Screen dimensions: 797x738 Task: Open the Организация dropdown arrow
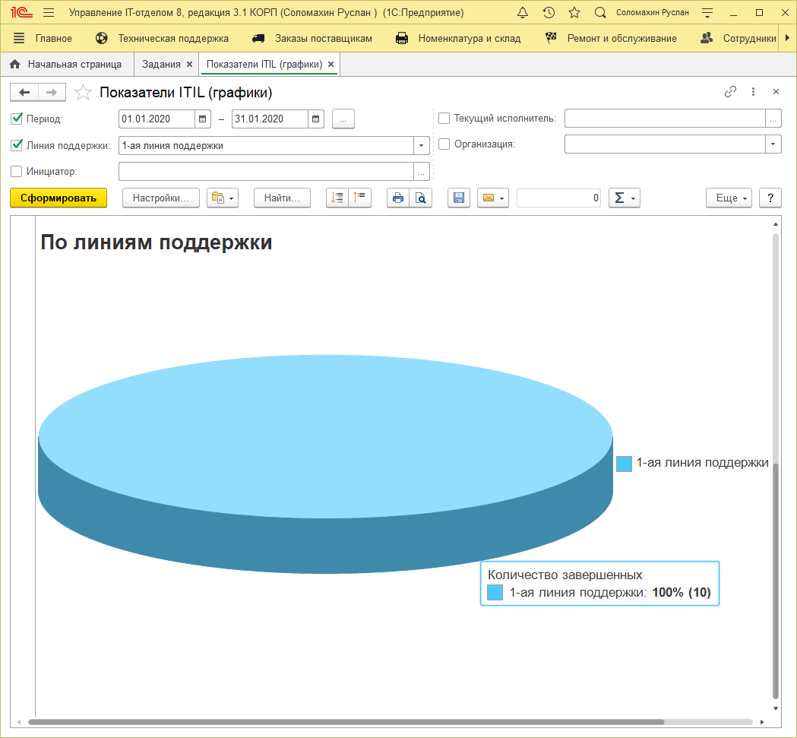pos(773,144)
